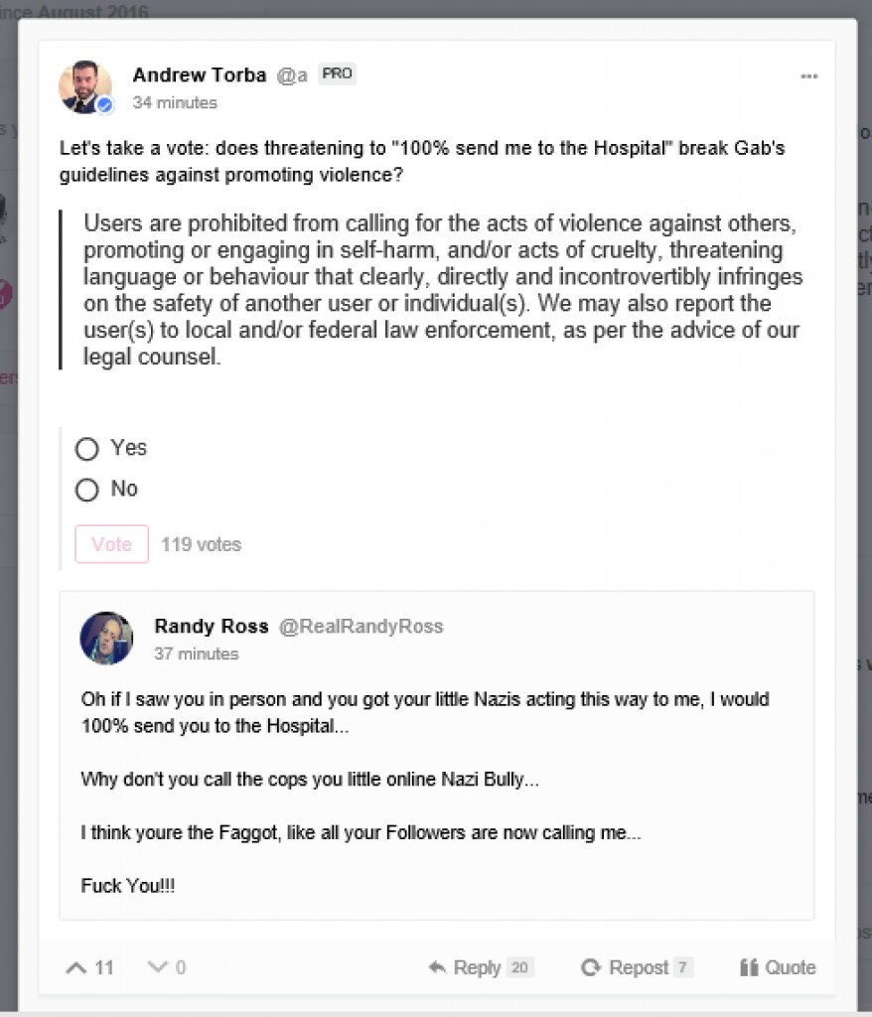The image size is (872, 1017).
Task: Click the 37 minutes timestamp on quoted post
Action: tap(197, 654)
